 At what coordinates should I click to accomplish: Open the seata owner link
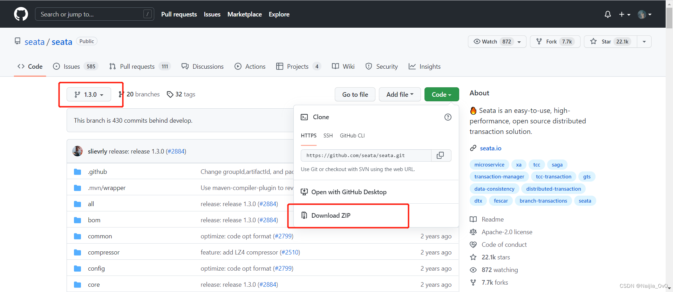pos(34,42)
